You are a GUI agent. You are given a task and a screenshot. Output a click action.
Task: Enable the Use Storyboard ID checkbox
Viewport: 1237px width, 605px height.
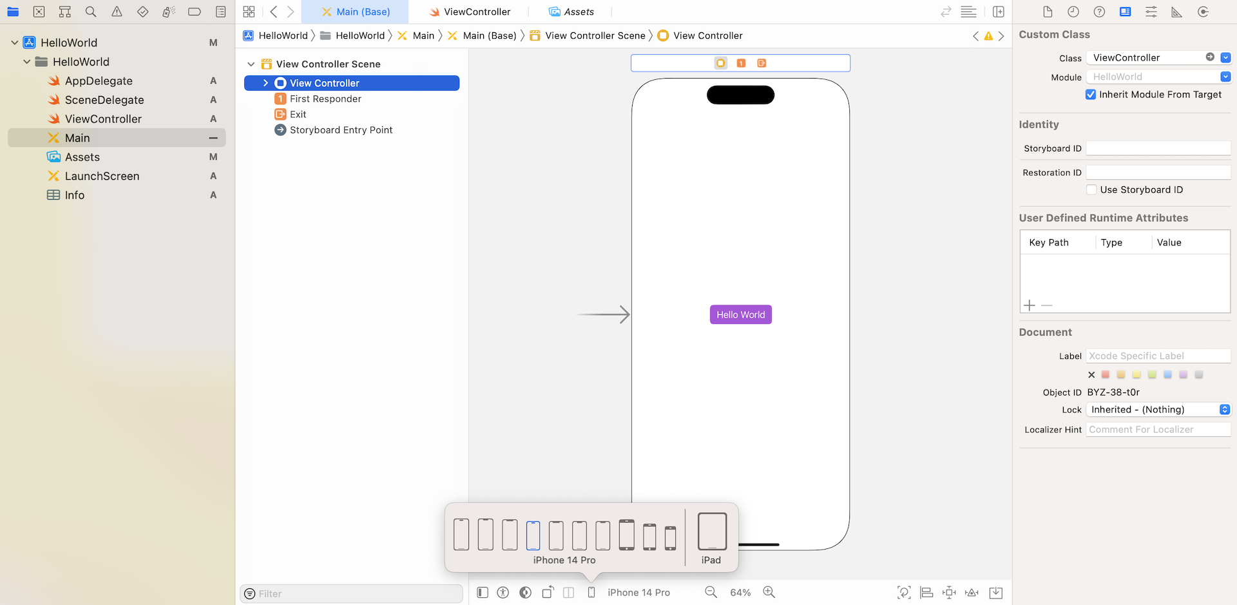tap(1091, 189)
